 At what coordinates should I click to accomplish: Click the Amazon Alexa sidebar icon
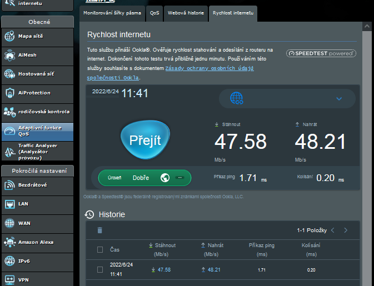pos(9,242)
